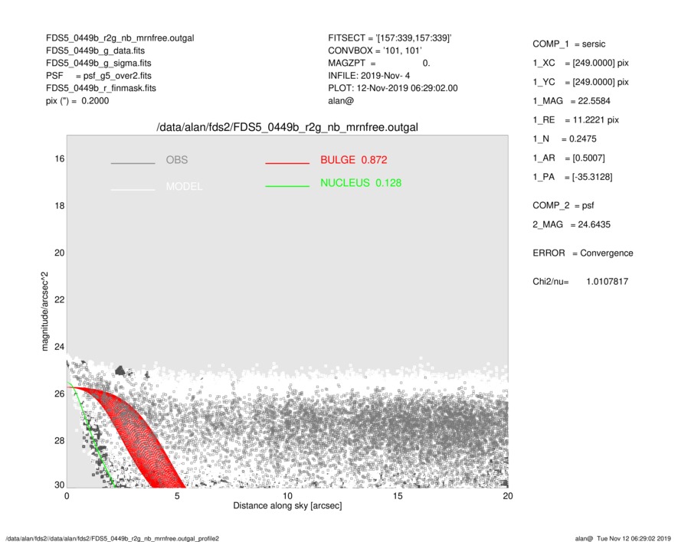
Task: Select the INFILE: 2019-Nov- 4 line
Action: 368,76
